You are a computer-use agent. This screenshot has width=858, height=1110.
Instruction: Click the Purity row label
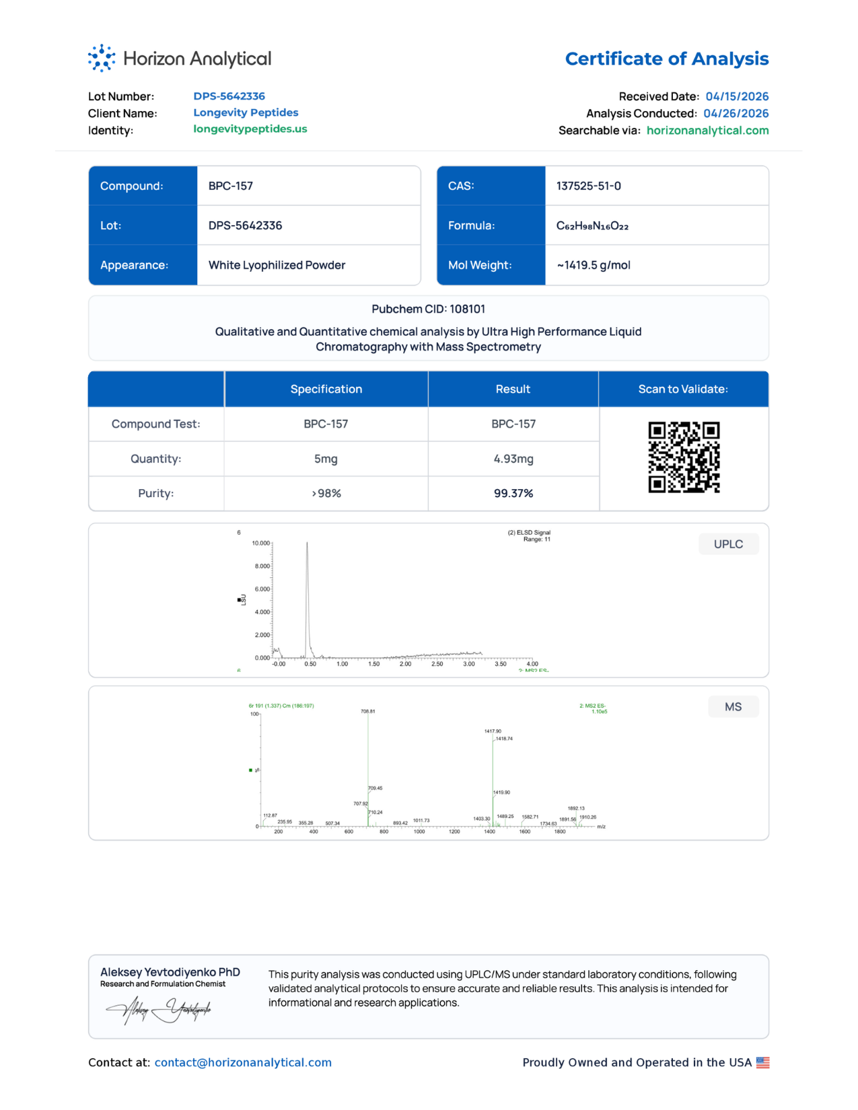point(156,493)
